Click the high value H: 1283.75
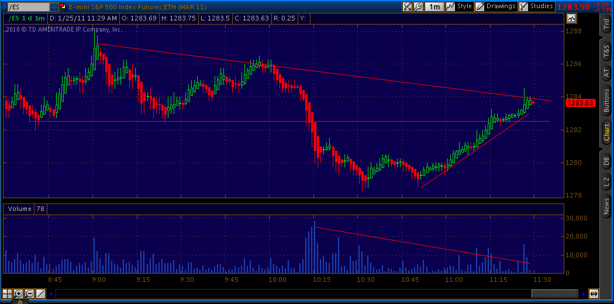The width and height of the screenshot is (614, 304). click(178, 18)
